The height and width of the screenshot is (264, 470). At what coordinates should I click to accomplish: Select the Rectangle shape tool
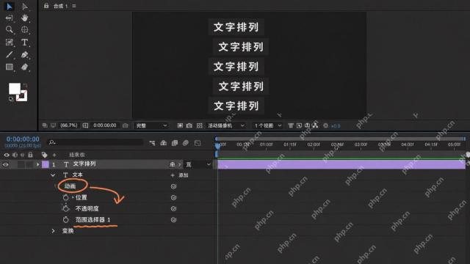click(10, 67)
